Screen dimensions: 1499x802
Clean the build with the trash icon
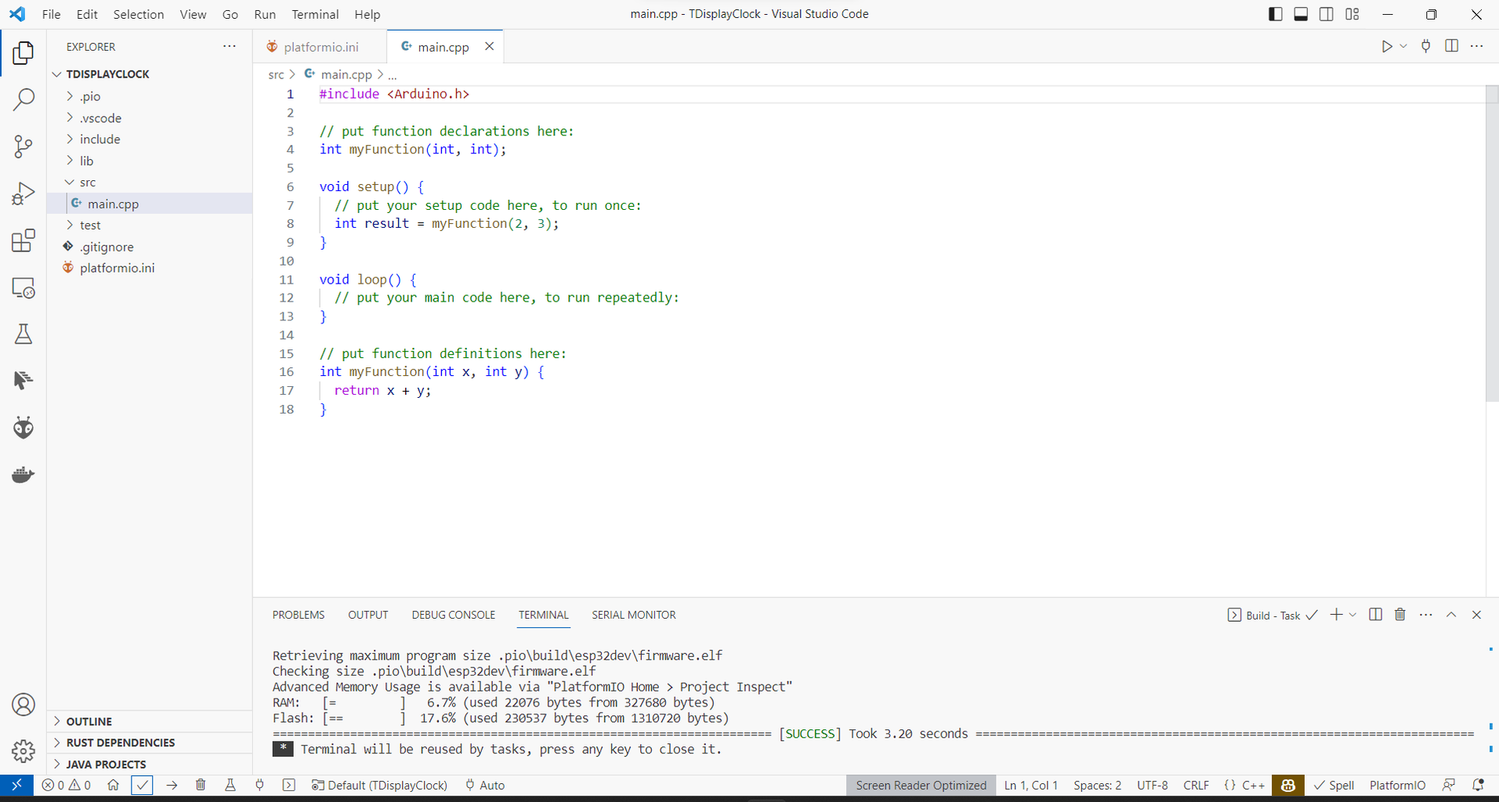(x=201, y=785)
